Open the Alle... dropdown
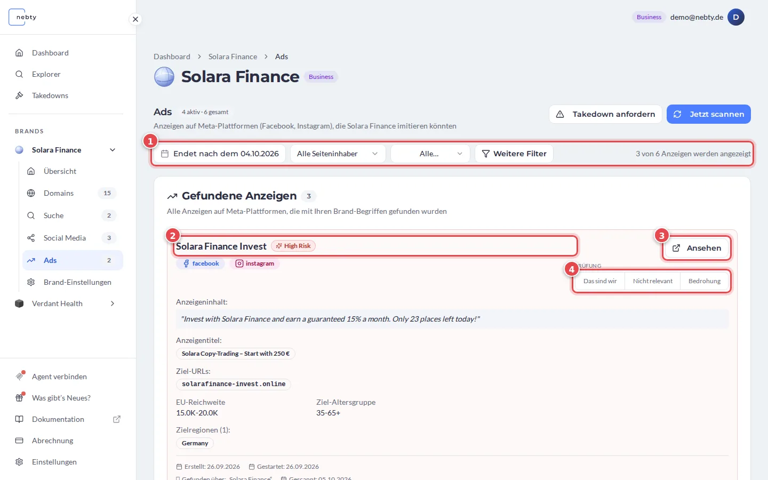Image resolution: width=768 pixels, height=480 pixels. tap(430, 154)
